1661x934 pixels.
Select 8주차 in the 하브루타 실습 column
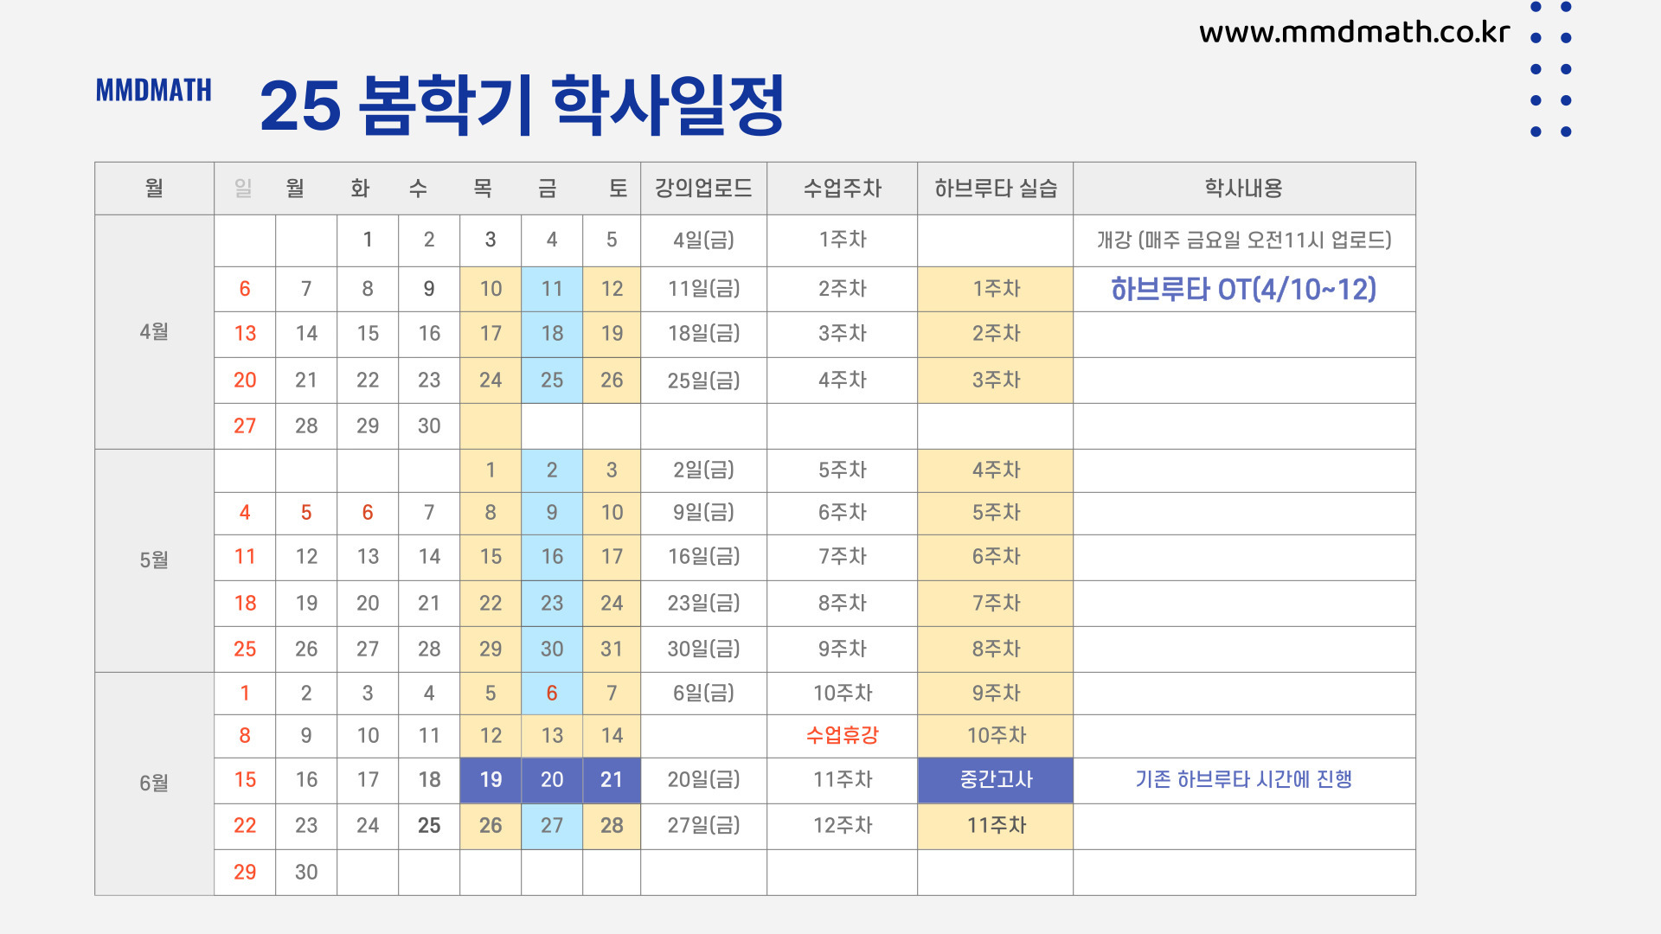pos(996,649)
